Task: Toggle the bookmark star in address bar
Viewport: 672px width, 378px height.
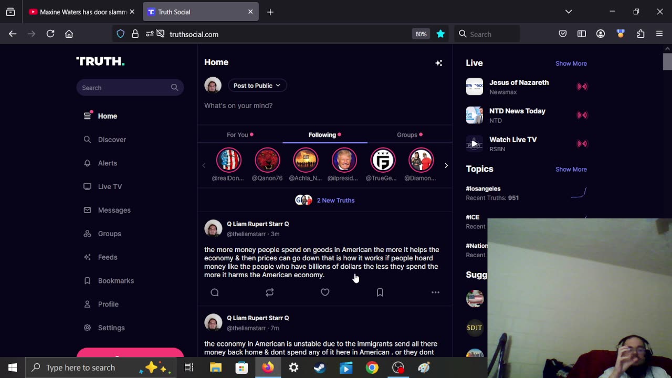Action: tap(440, 34)
